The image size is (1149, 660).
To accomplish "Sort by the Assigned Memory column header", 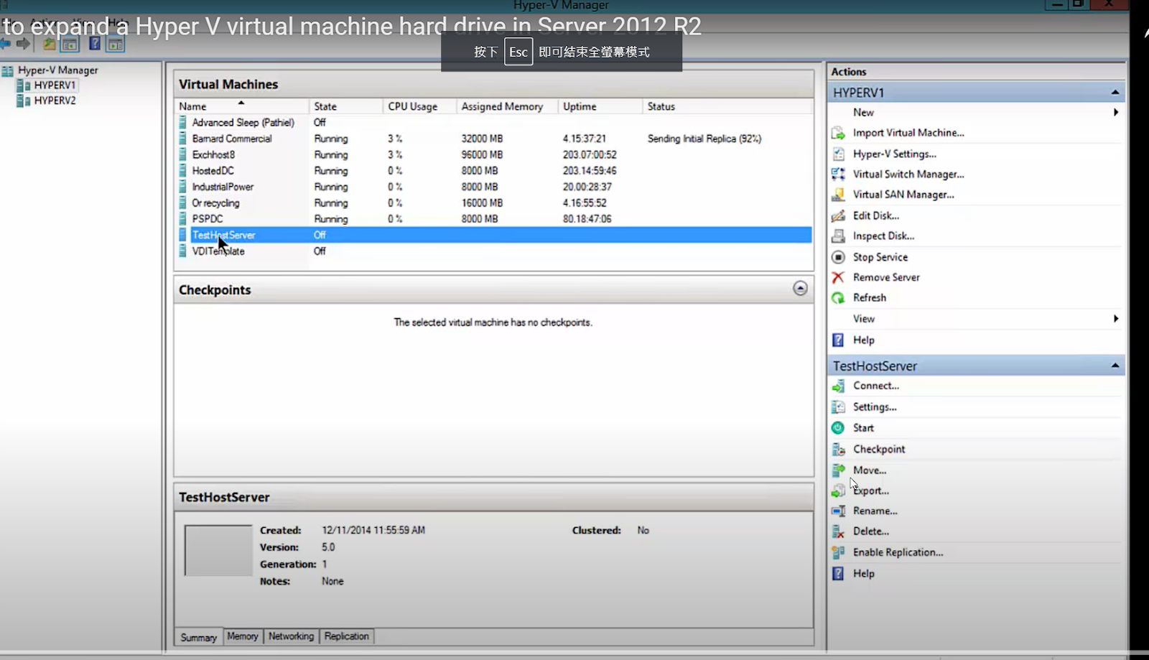I will click(x=507, y=106).
